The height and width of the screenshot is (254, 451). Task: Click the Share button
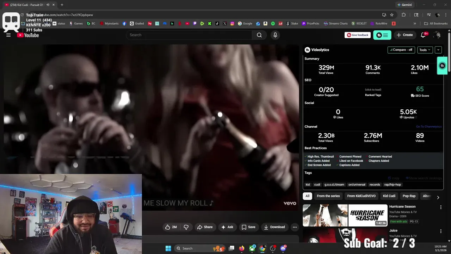[205, 227]
